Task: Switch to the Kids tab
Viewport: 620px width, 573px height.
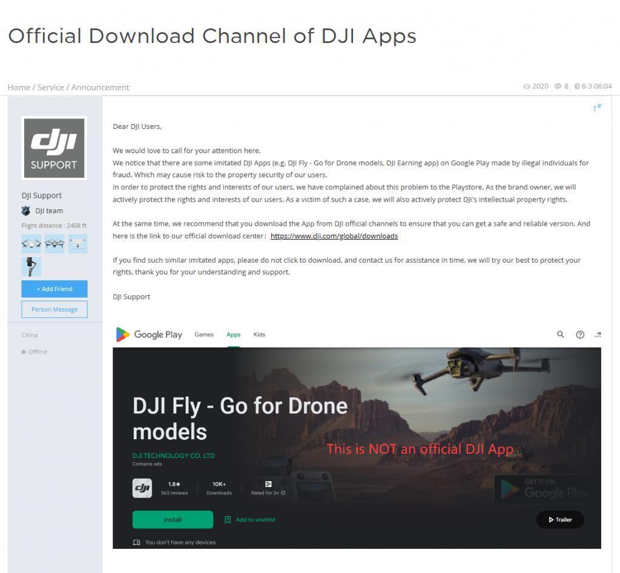Action: point(259,334)
